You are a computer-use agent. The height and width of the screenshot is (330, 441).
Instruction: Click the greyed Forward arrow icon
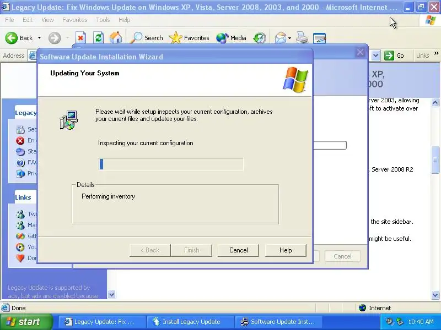[55, 38]
